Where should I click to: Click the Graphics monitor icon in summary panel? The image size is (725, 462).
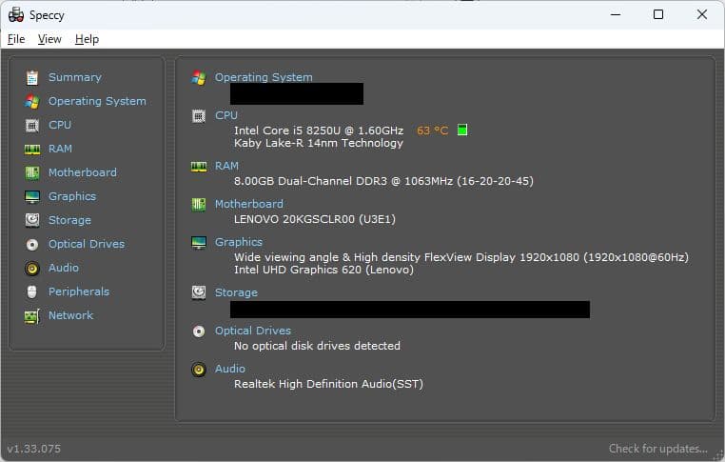(199, 242)
